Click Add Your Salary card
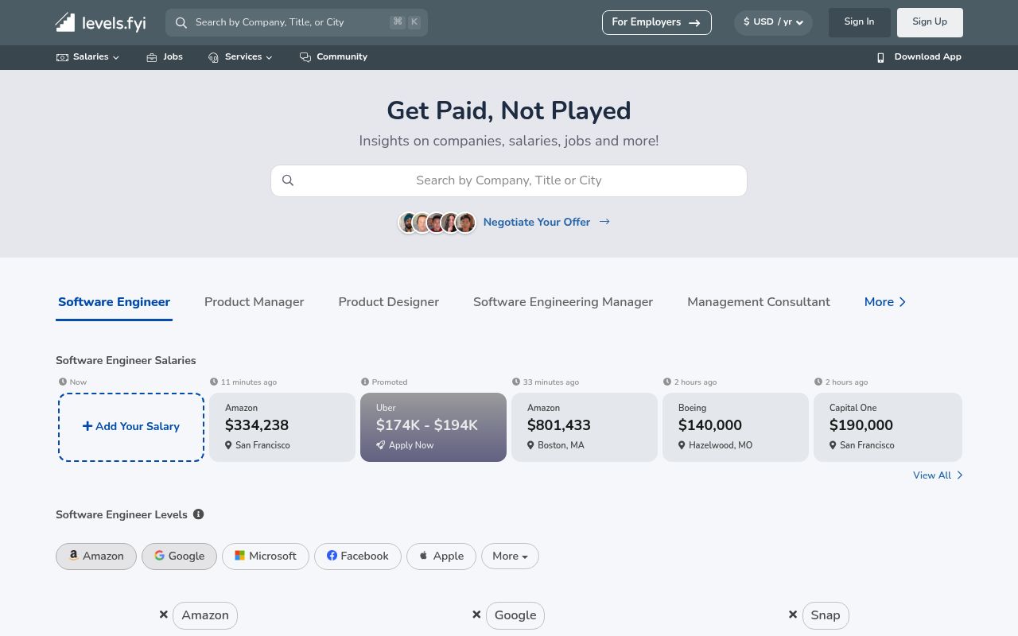This screenshot has width=1018, height=636. pyautogui.click(x=131, y=427)
